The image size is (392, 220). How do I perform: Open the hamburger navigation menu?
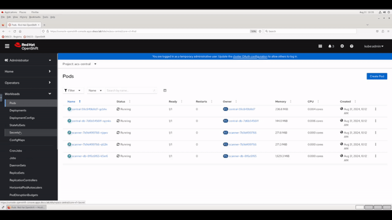[7, 46]
